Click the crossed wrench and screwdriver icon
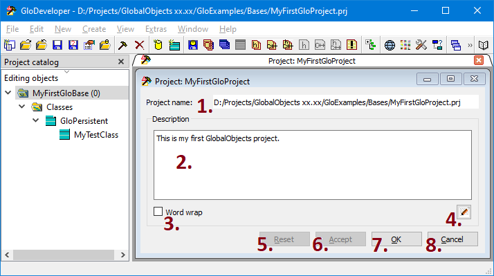The image size is (494, 276). click(421, 45)
